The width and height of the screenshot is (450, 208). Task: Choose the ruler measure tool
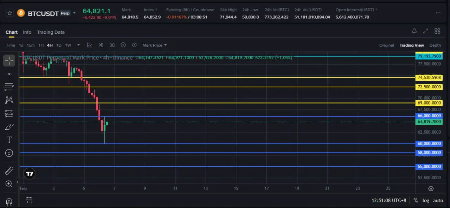9,171
